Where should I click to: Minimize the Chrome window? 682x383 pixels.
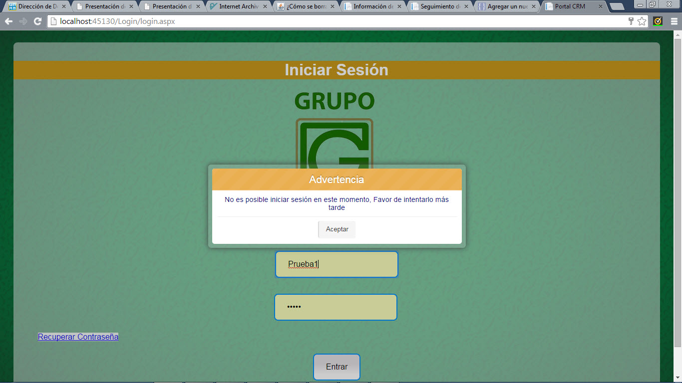641,4
